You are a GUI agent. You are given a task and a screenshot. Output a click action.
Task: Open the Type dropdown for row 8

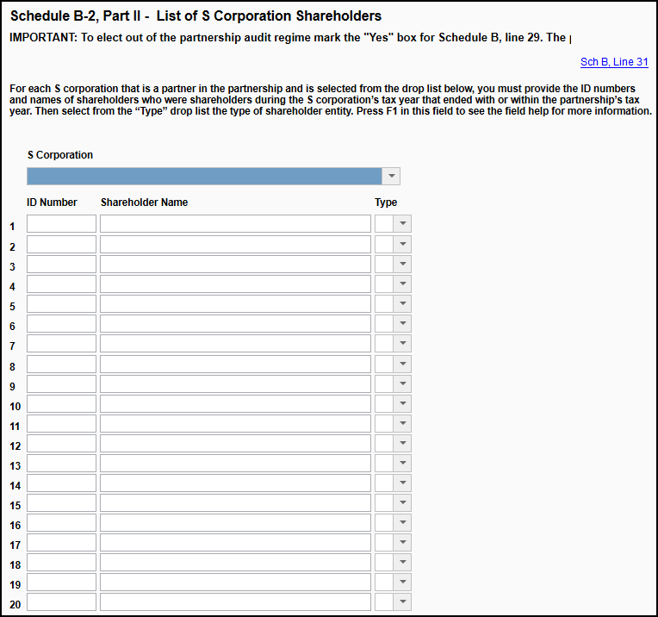402,364
